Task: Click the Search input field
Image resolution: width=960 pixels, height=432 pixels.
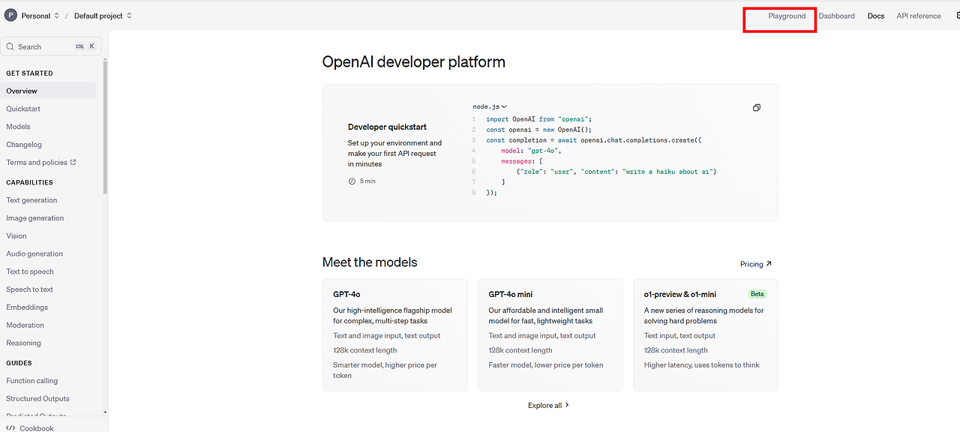Action: pos(51,46)
